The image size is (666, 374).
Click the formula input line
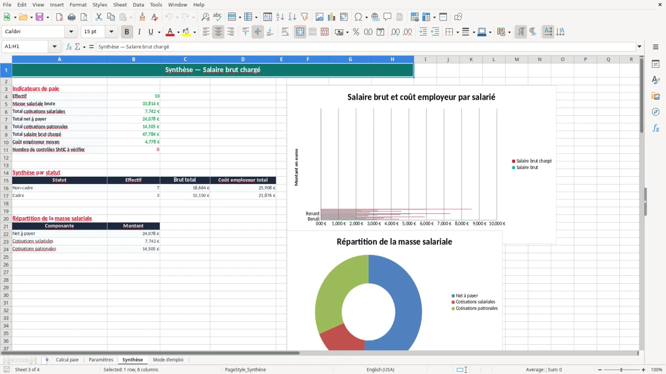point(366,47)
